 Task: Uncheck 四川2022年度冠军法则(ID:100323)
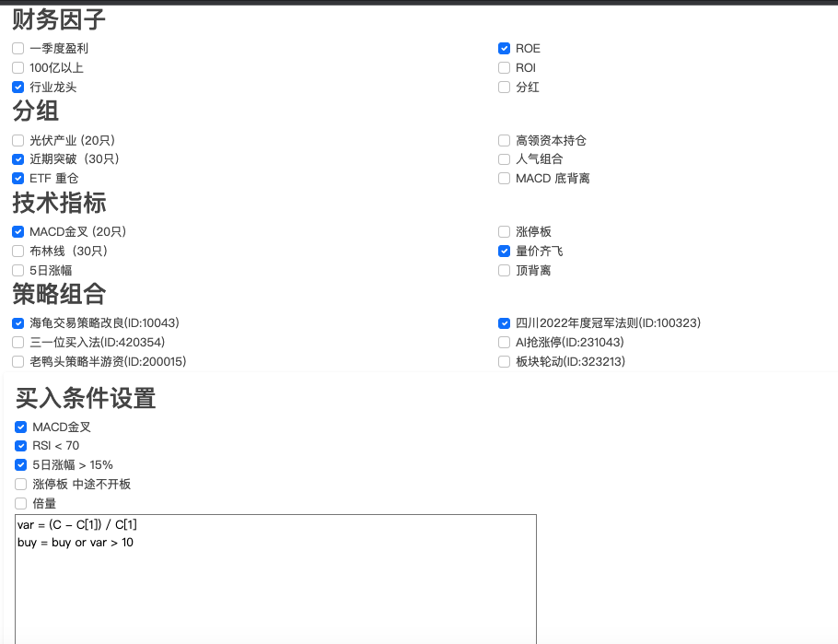[504, 323]
